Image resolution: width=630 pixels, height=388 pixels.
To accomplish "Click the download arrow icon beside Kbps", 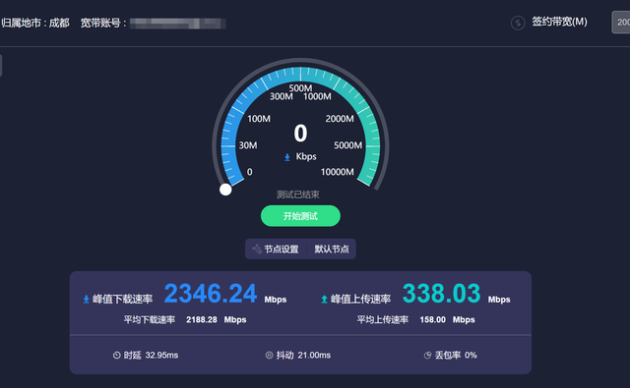I will [287, 157].
